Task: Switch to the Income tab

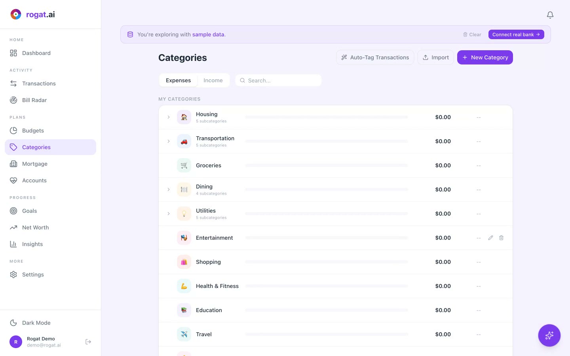Action: tap(213, 80)
